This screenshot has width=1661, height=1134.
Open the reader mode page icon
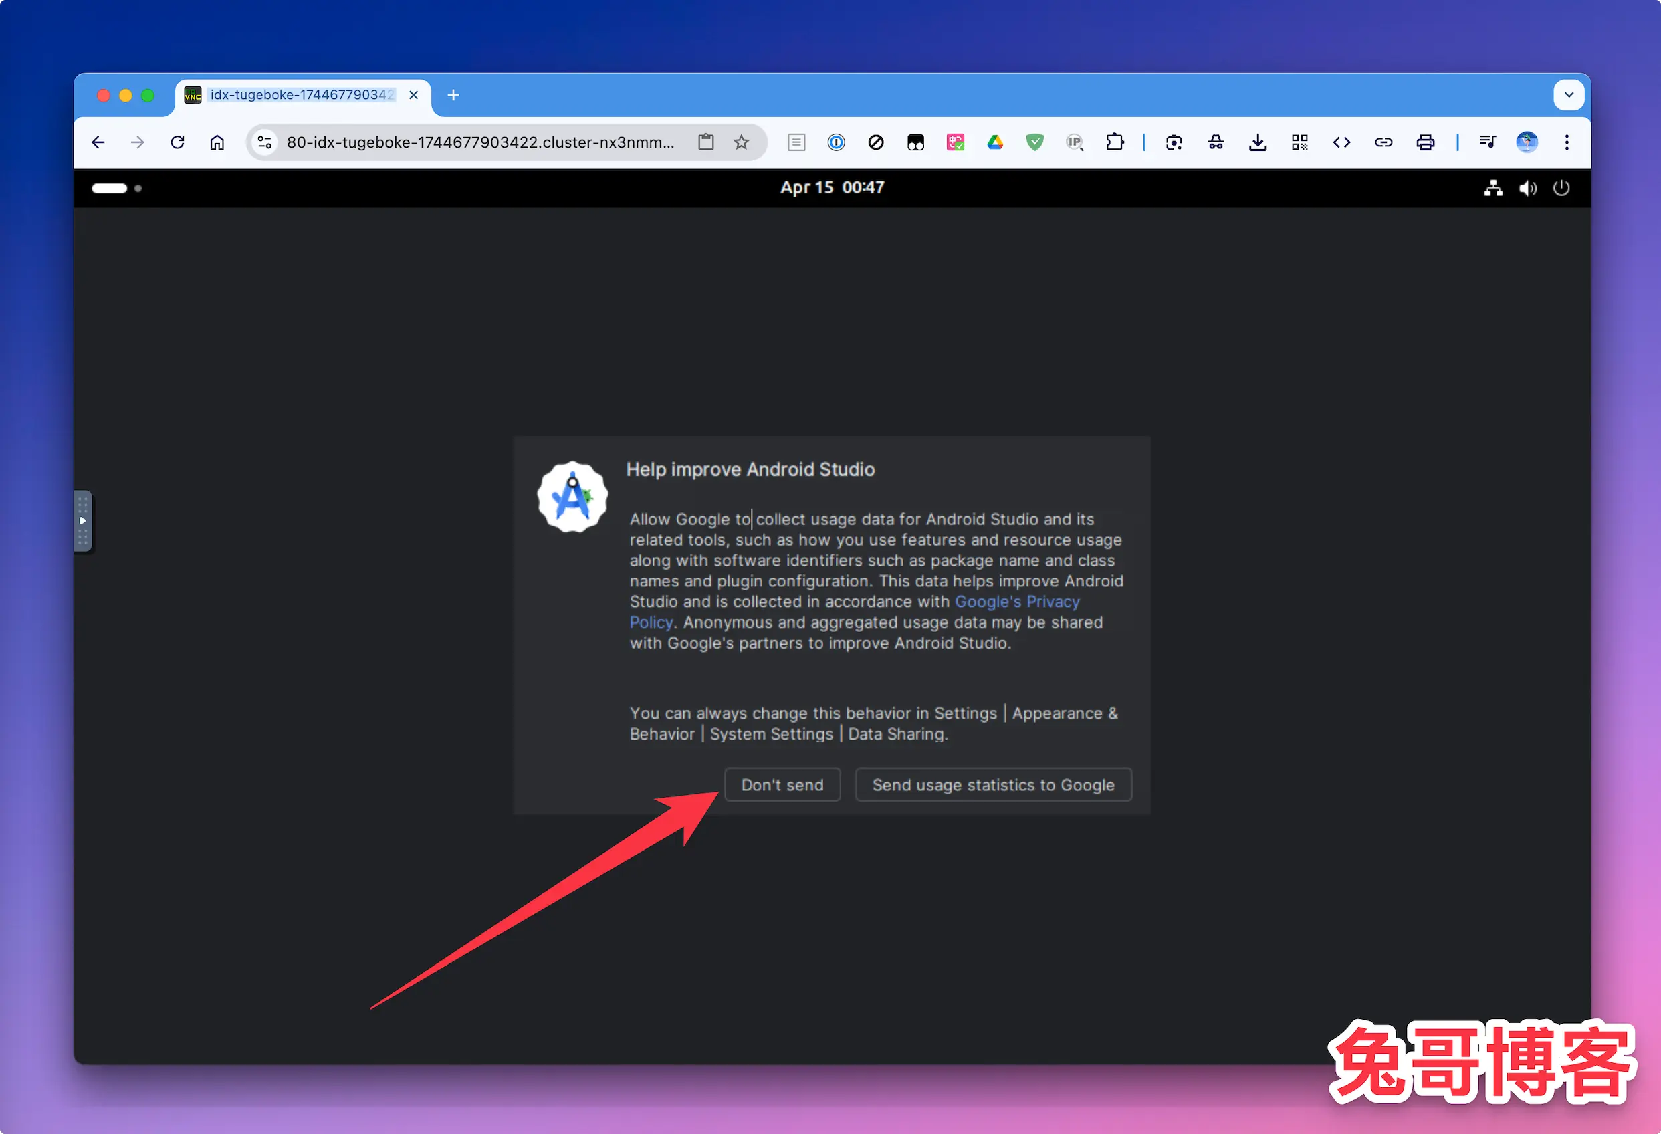coord(796,142)
